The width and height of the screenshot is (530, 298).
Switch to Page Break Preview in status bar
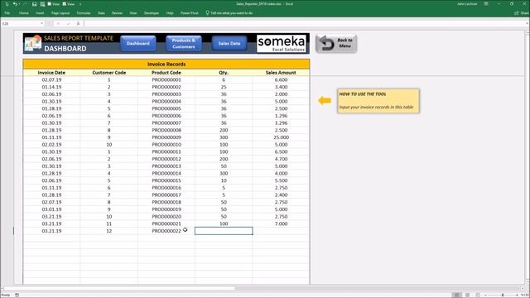[477, 295]
